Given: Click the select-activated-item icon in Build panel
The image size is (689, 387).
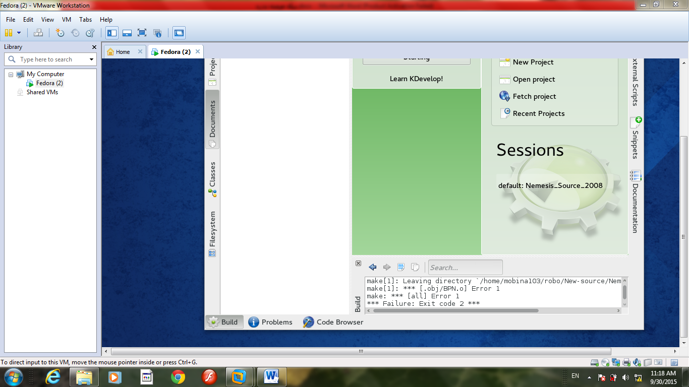Looking at the screenshot, I should (x=401, y=267).
